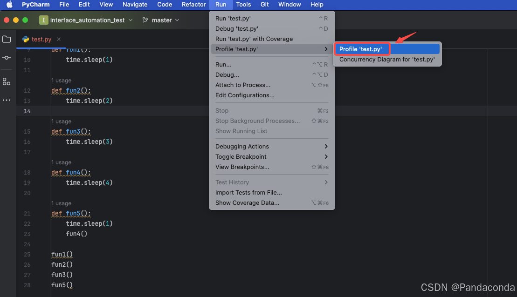Click the 'def fun5():' code line
This screenshot has height=297, width=517.
click(71, 213)
